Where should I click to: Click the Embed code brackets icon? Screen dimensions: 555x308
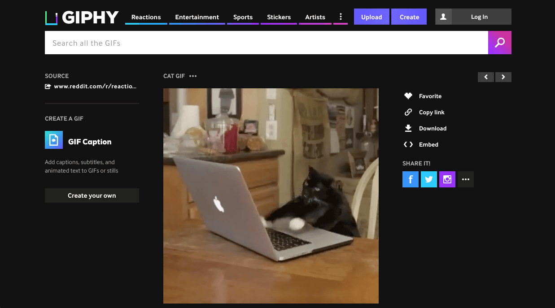408,144
